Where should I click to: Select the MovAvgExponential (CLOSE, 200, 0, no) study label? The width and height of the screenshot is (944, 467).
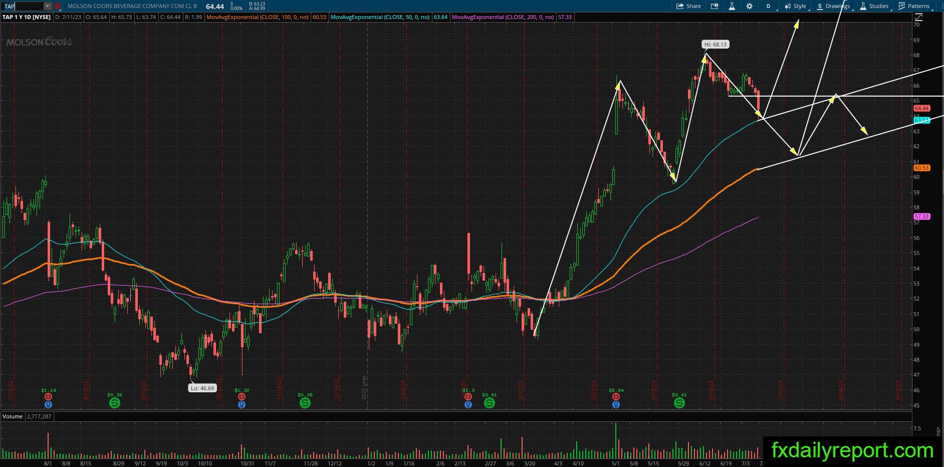503,17
